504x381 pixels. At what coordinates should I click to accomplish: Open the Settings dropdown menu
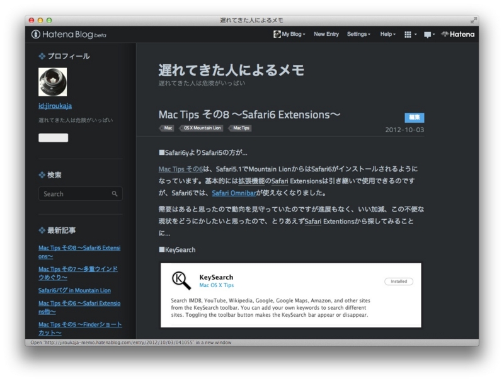pyautogui.click(x=358, y=34)
